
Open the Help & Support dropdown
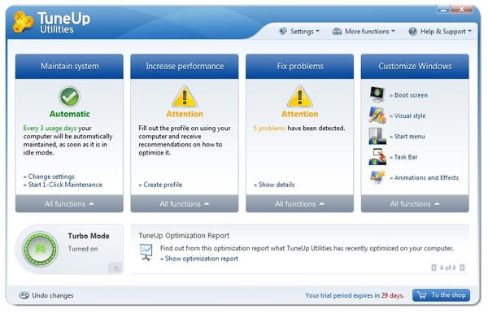point(440,32)
